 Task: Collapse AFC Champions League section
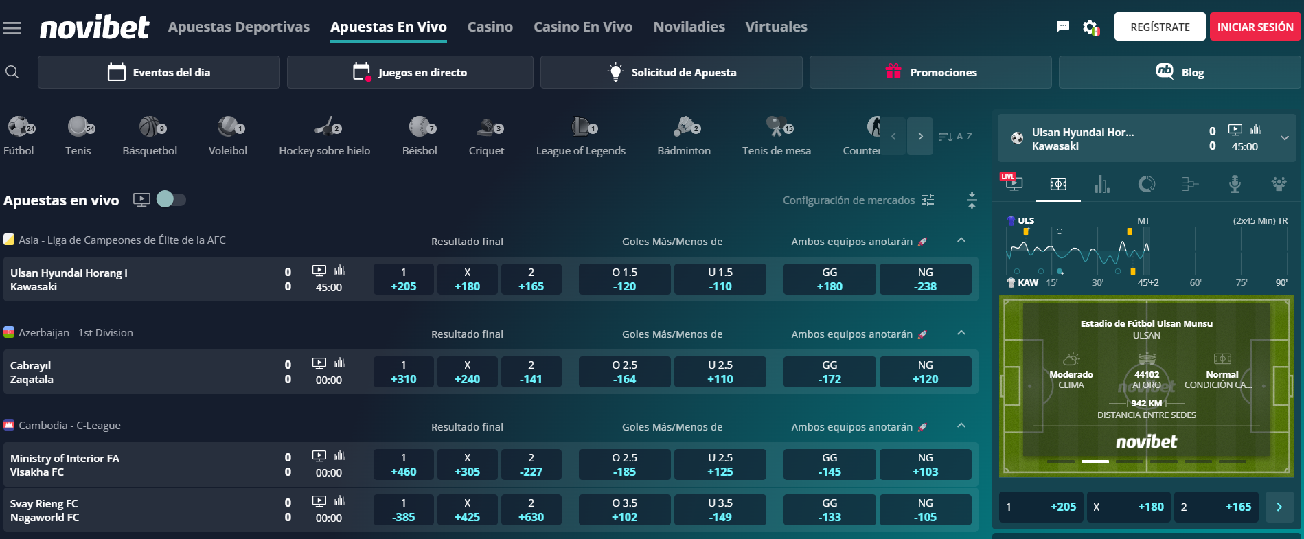click(x=961, y=240)
